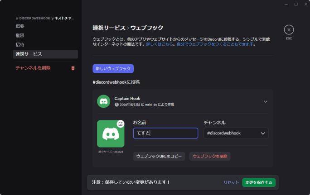Open the 招待 settings section

[x=20, y=45]
